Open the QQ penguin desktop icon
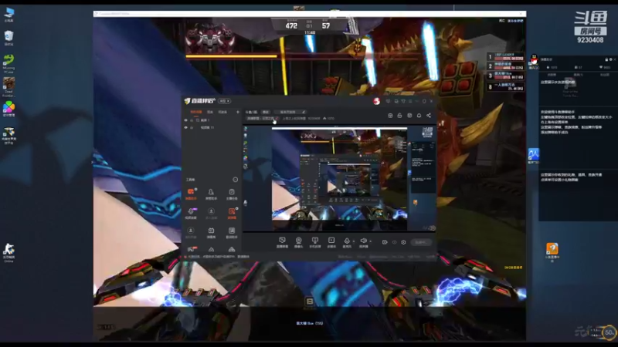Screen dimensions: 618x347 [534, 62]
